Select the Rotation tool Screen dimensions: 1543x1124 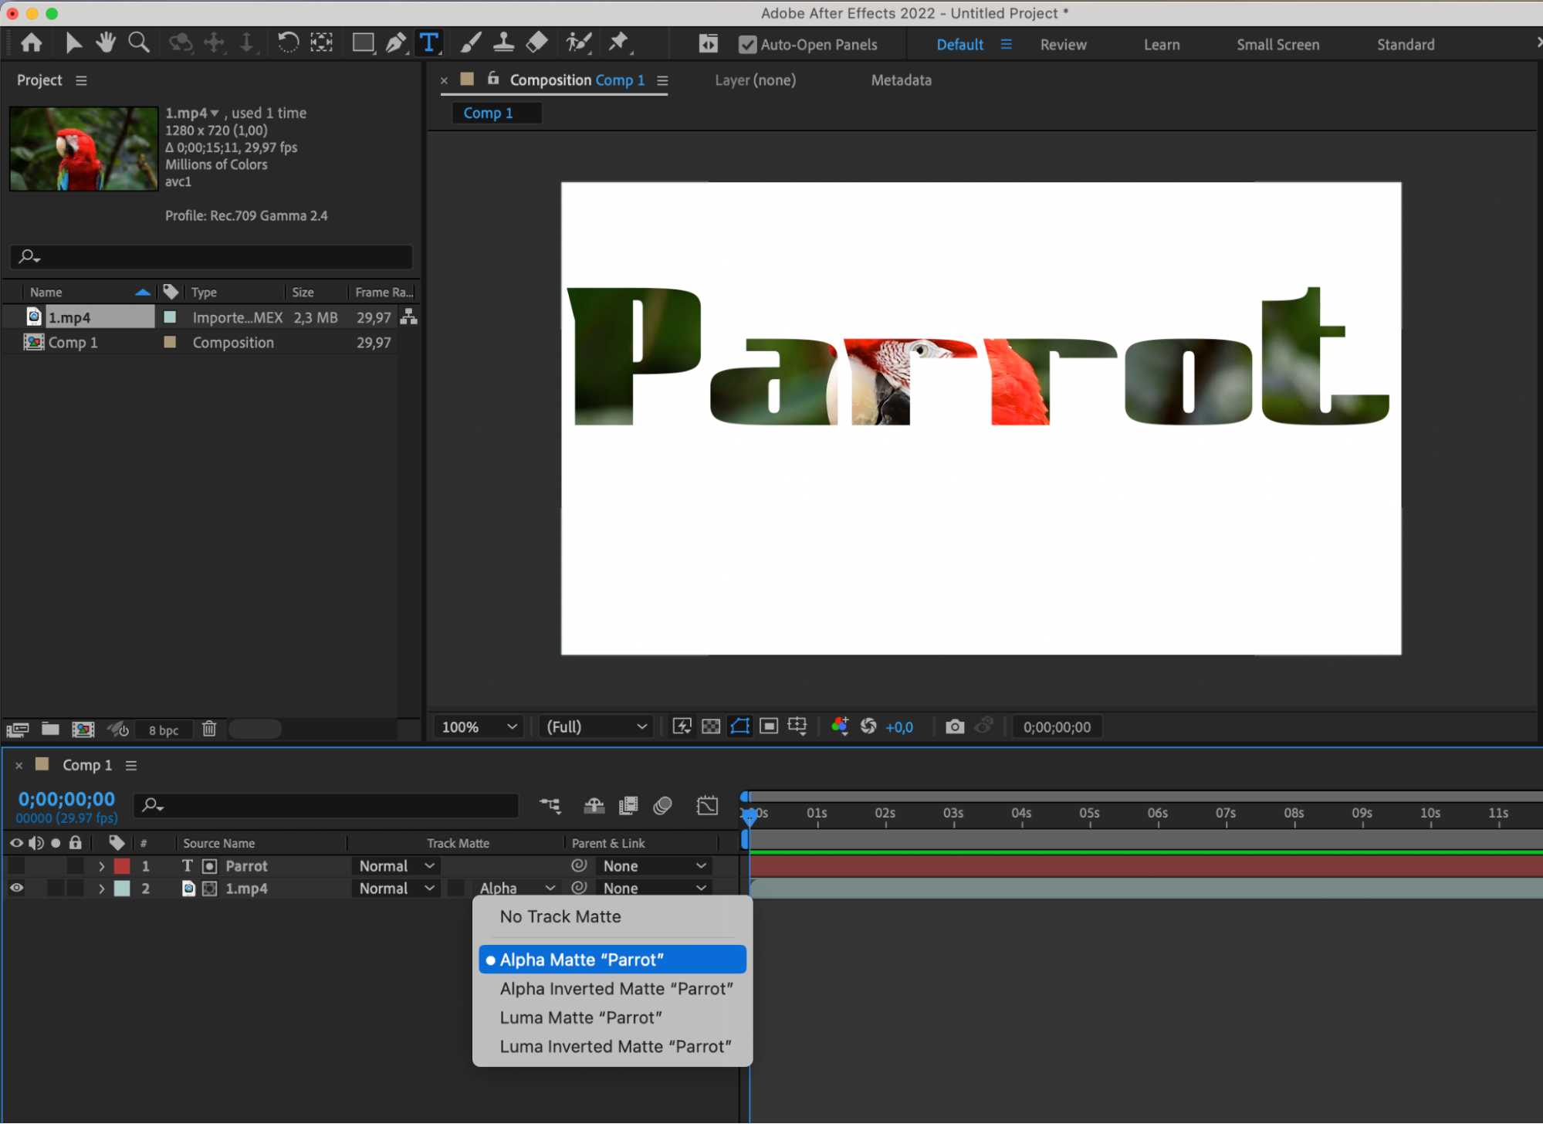pyautogui.click(x=287, y=42)
